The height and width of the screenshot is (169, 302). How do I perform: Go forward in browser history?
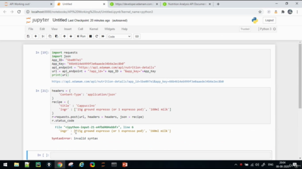[12, 12]
